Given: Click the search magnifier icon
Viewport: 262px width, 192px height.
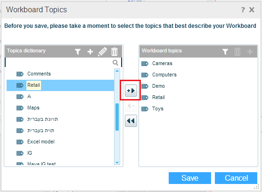Looking at the screenshot, I should (115, 63).
